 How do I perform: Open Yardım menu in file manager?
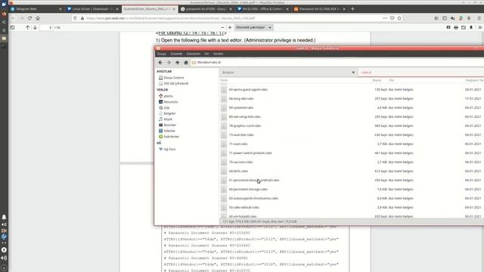point(218,54)
